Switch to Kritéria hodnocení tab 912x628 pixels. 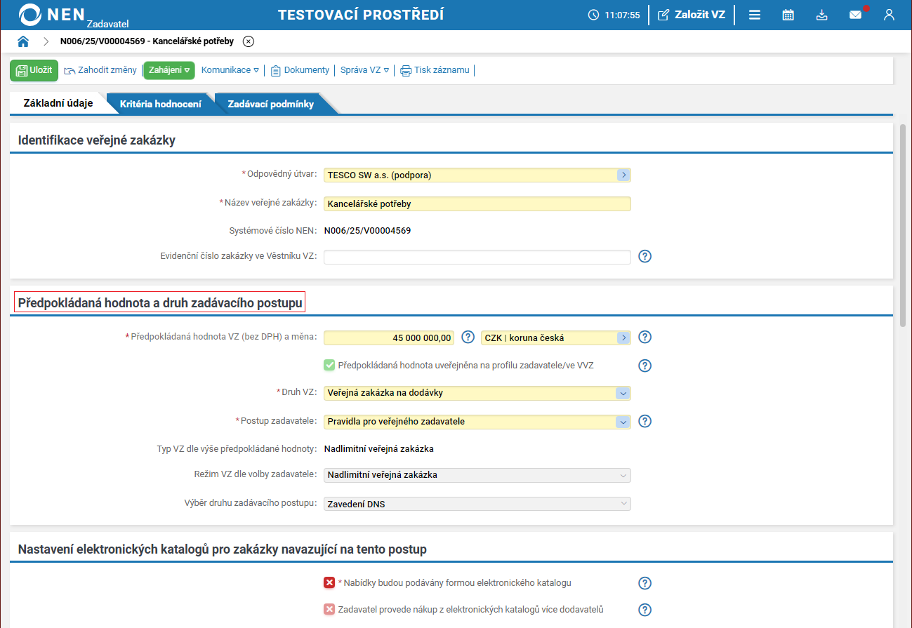click(160, 104)
